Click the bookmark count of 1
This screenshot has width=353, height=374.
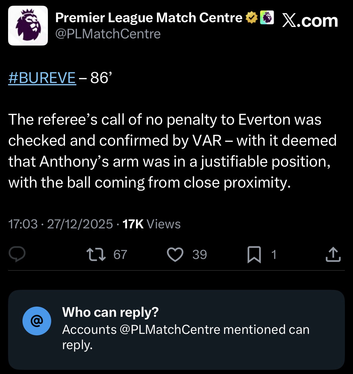click(x=273, y=254)
